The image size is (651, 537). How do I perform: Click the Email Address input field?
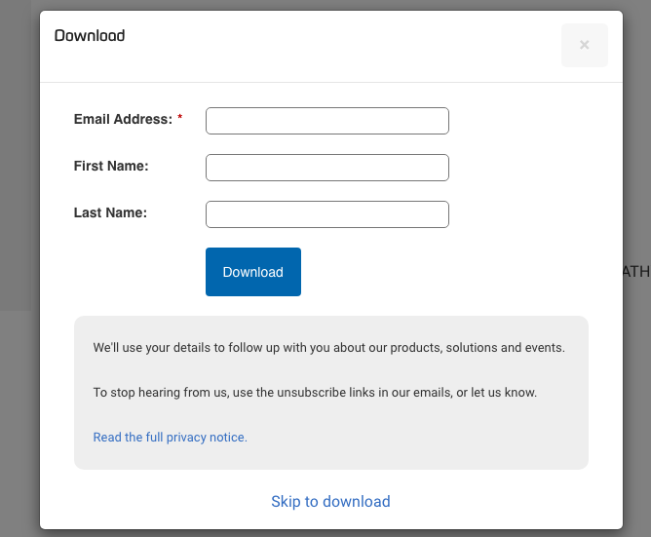(x=326, y=121)
